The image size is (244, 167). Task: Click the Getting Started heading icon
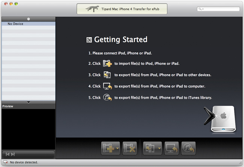(x=89, y=40)
